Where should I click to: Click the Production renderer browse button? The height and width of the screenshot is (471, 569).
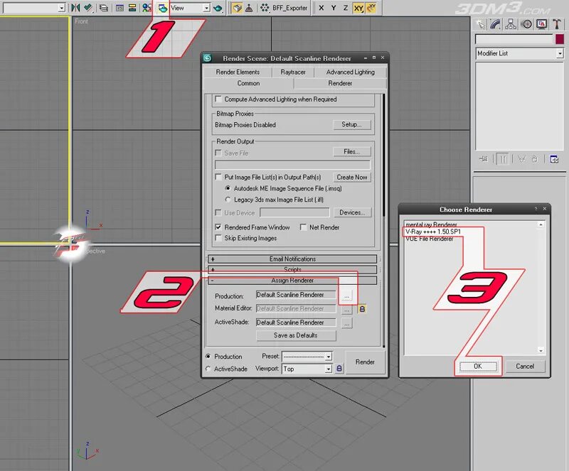pyautogui.click(x=346, y=296)
